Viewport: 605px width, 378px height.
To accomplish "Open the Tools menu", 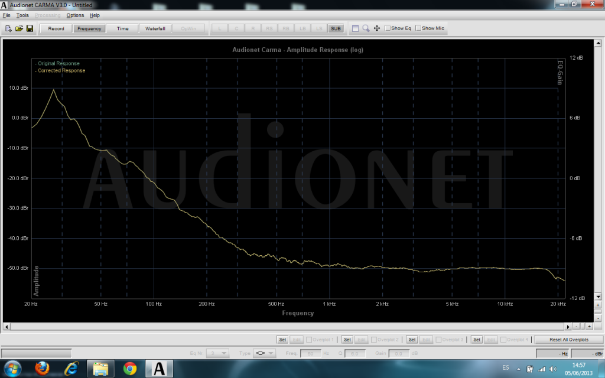I will (x=22, y=15).
